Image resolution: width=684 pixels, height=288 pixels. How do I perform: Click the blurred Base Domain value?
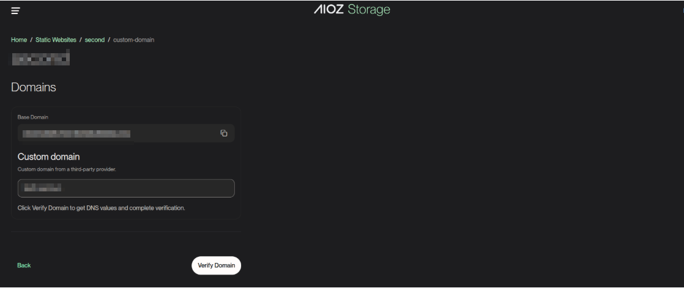coord(76,133)
